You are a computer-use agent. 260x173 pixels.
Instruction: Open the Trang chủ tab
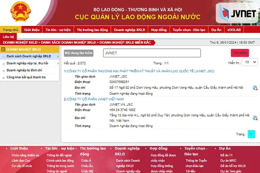click(10, 30)
